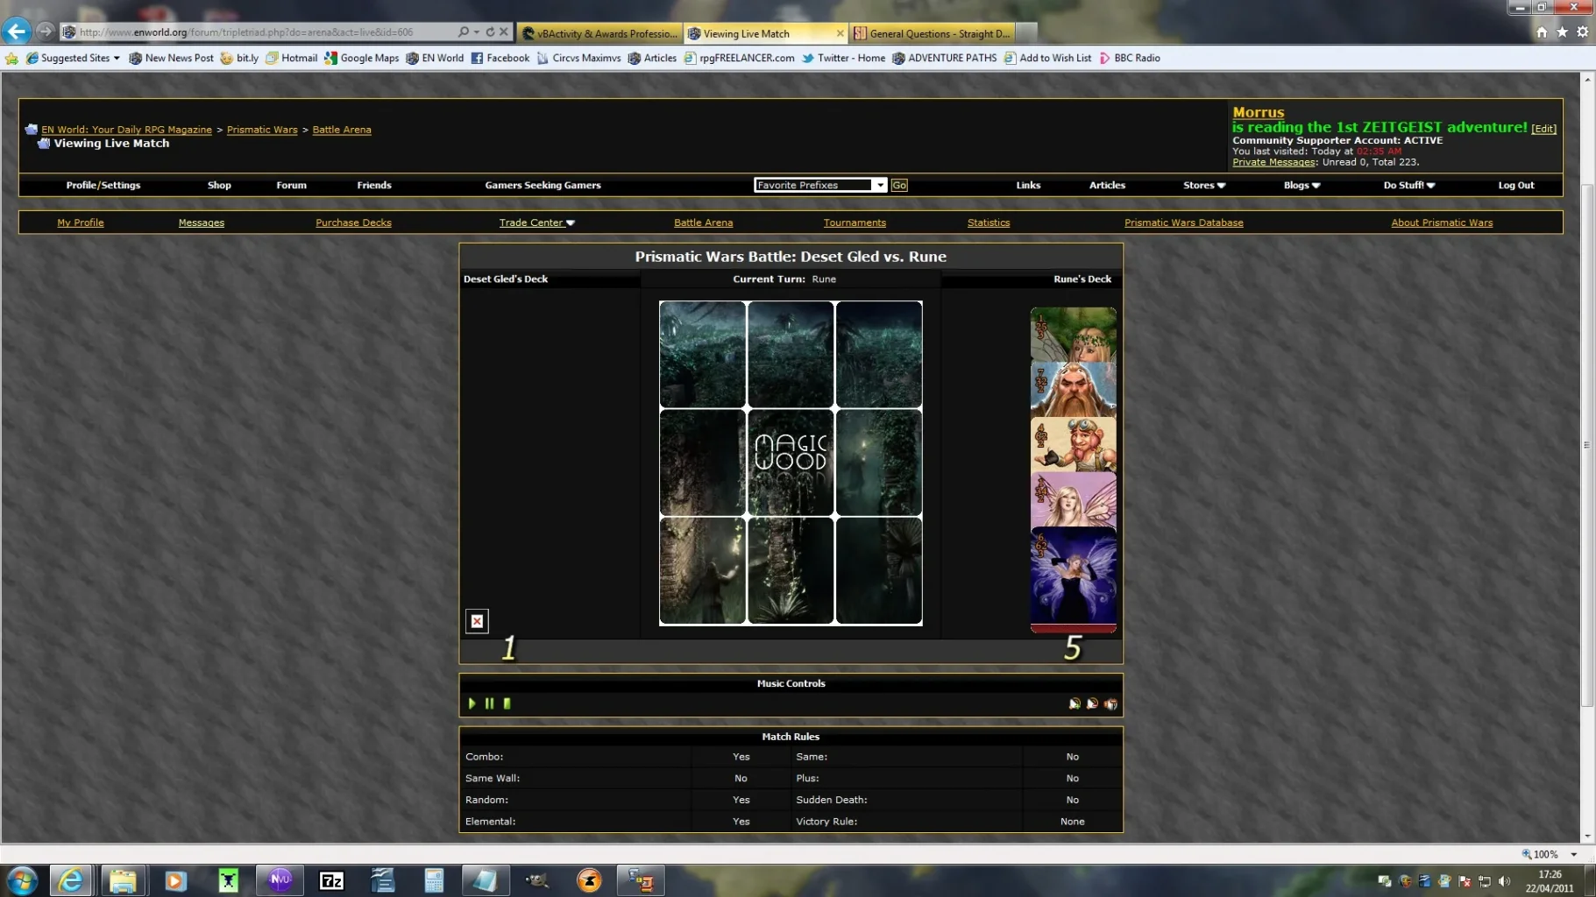
Task: Pause the match music
Action: coord(490,703)
